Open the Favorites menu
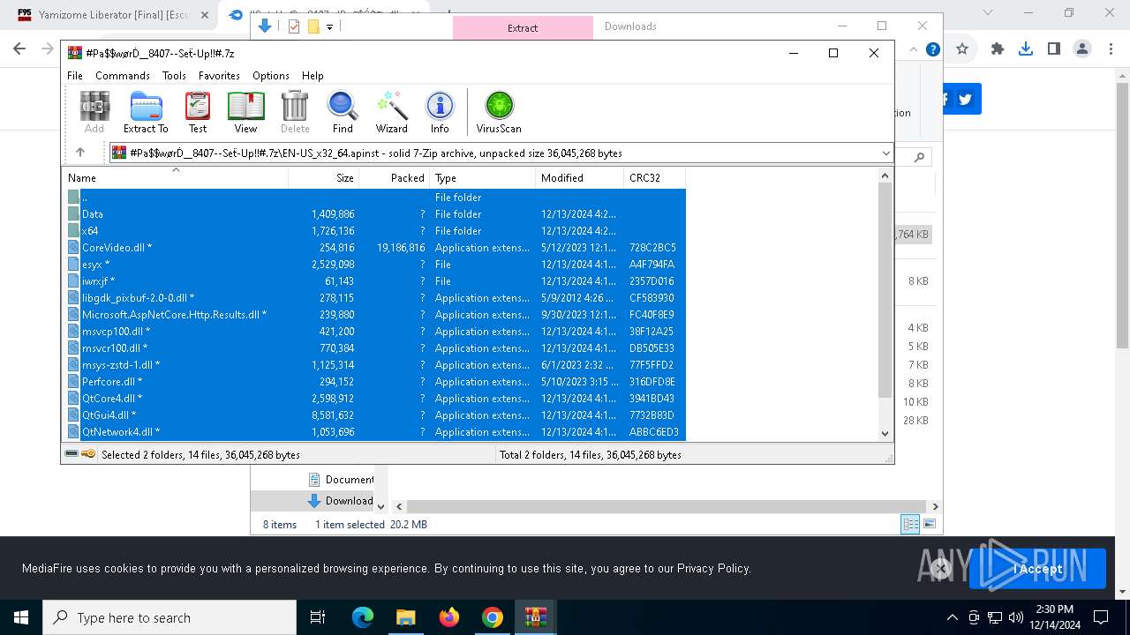 pos(219,76)
